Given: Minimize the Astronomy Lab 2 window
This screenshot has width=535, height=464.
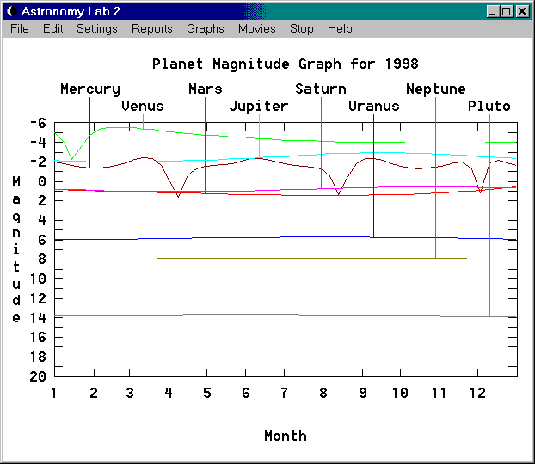Looking at the screenshot, I should click(492, 11).
